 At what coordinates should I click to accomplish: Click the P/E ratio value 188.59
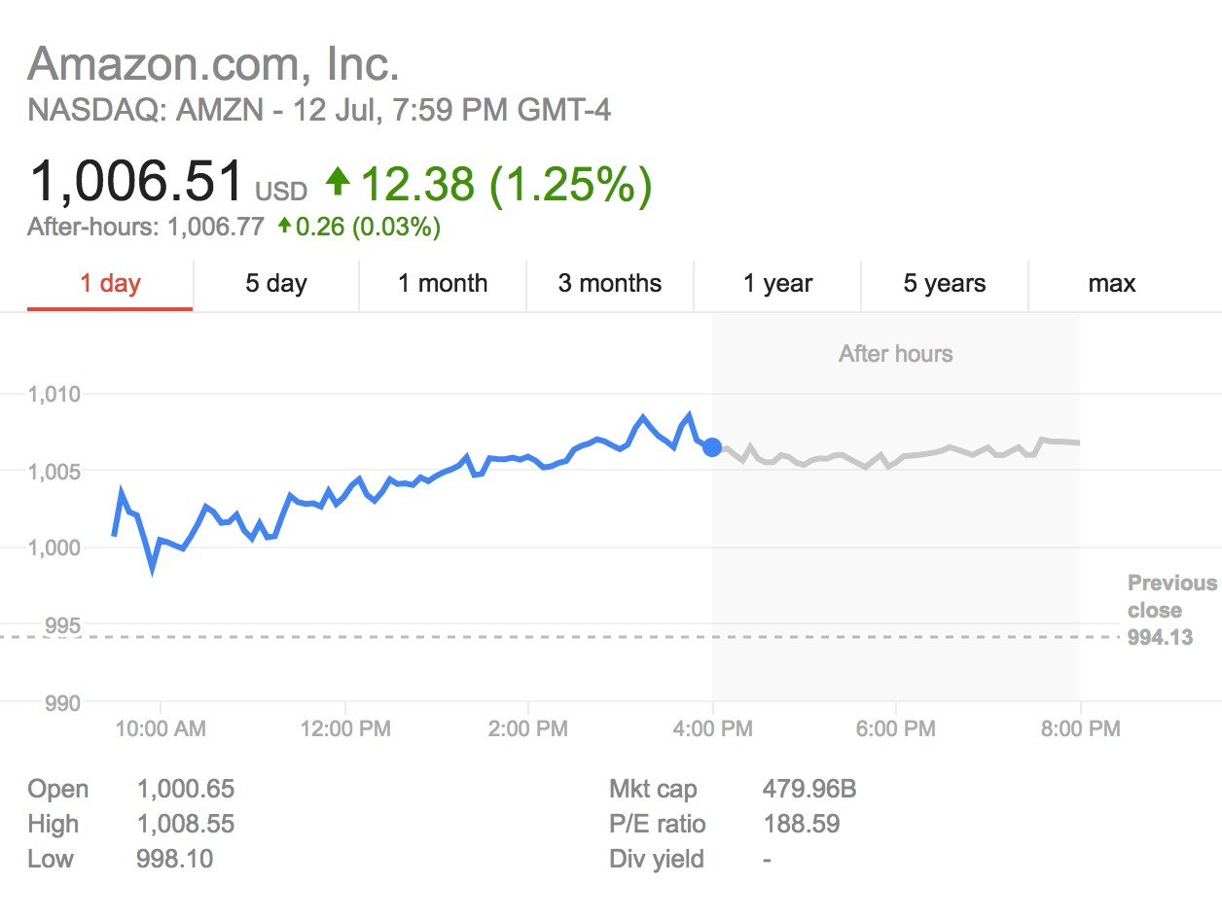click(802, 825)
